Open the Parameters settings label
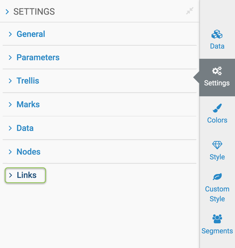The height and width of the screenshot is (248, 235). click(38, 58)
